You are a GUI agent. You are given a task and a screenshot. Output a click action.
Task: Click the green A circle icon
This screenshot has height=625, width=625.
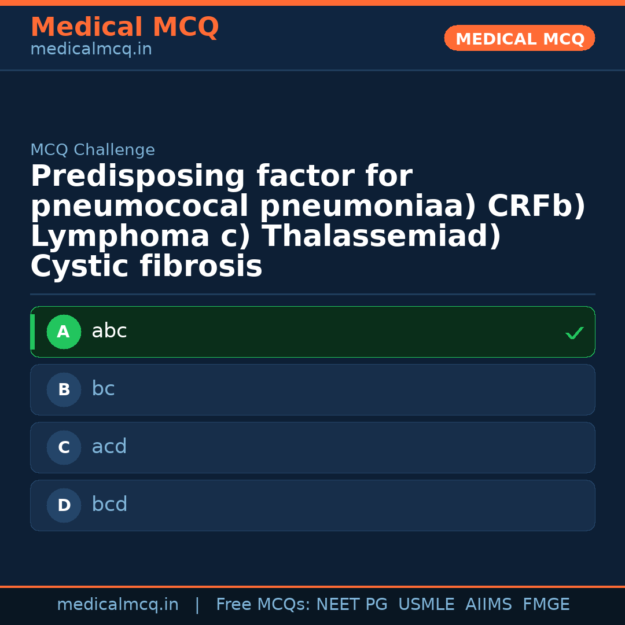tap(64, 332)
